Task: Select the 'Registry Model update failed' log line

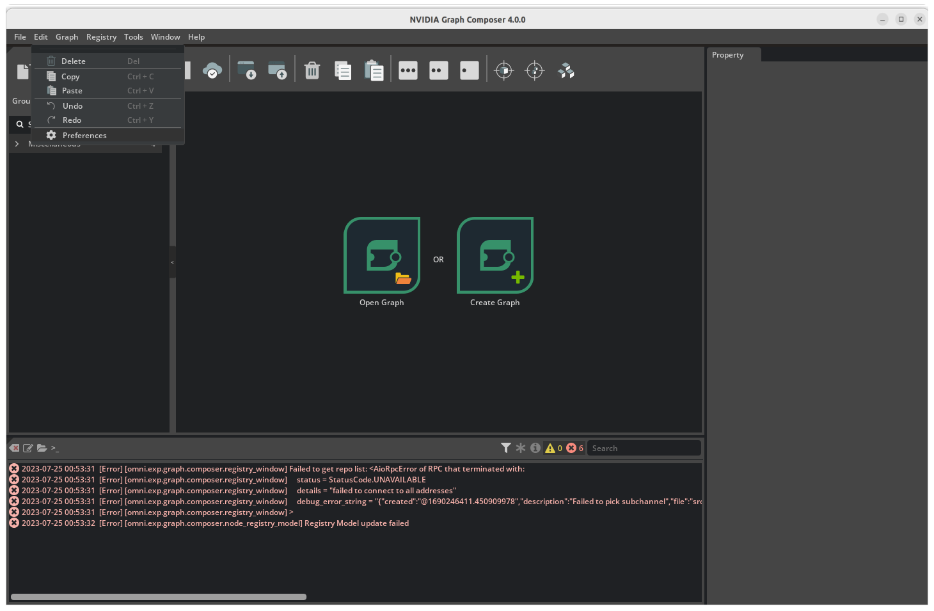Action: pos(355,523)
